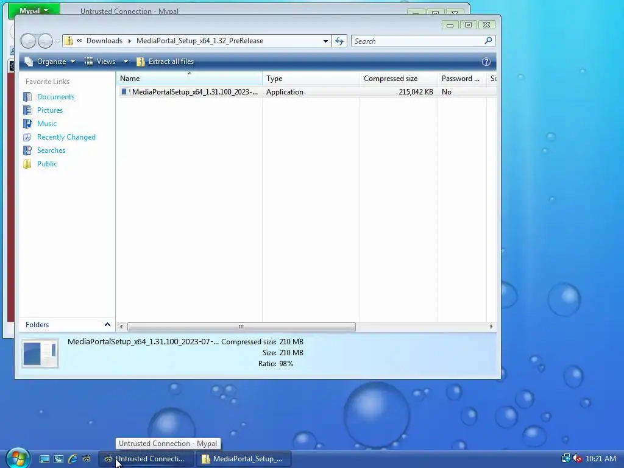
Task: Click MediaPortal_Setup_x64_1.32_PreRelease breadcrumb
Action: tap(200, 41)
